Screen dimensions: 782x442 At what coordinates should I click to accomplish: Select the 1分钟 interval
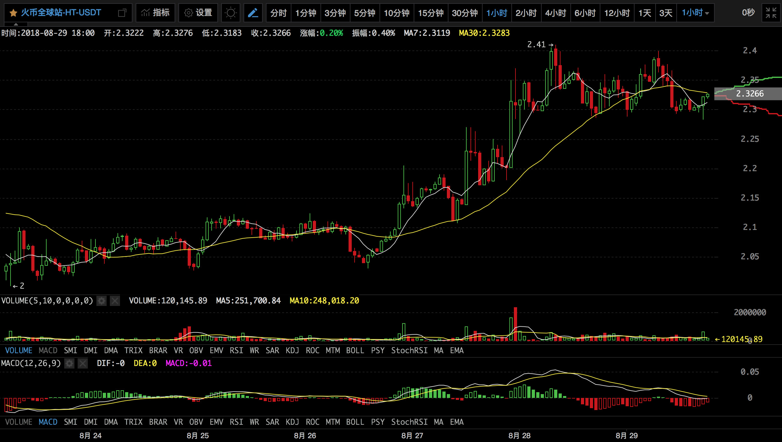[x=305, y=13]
